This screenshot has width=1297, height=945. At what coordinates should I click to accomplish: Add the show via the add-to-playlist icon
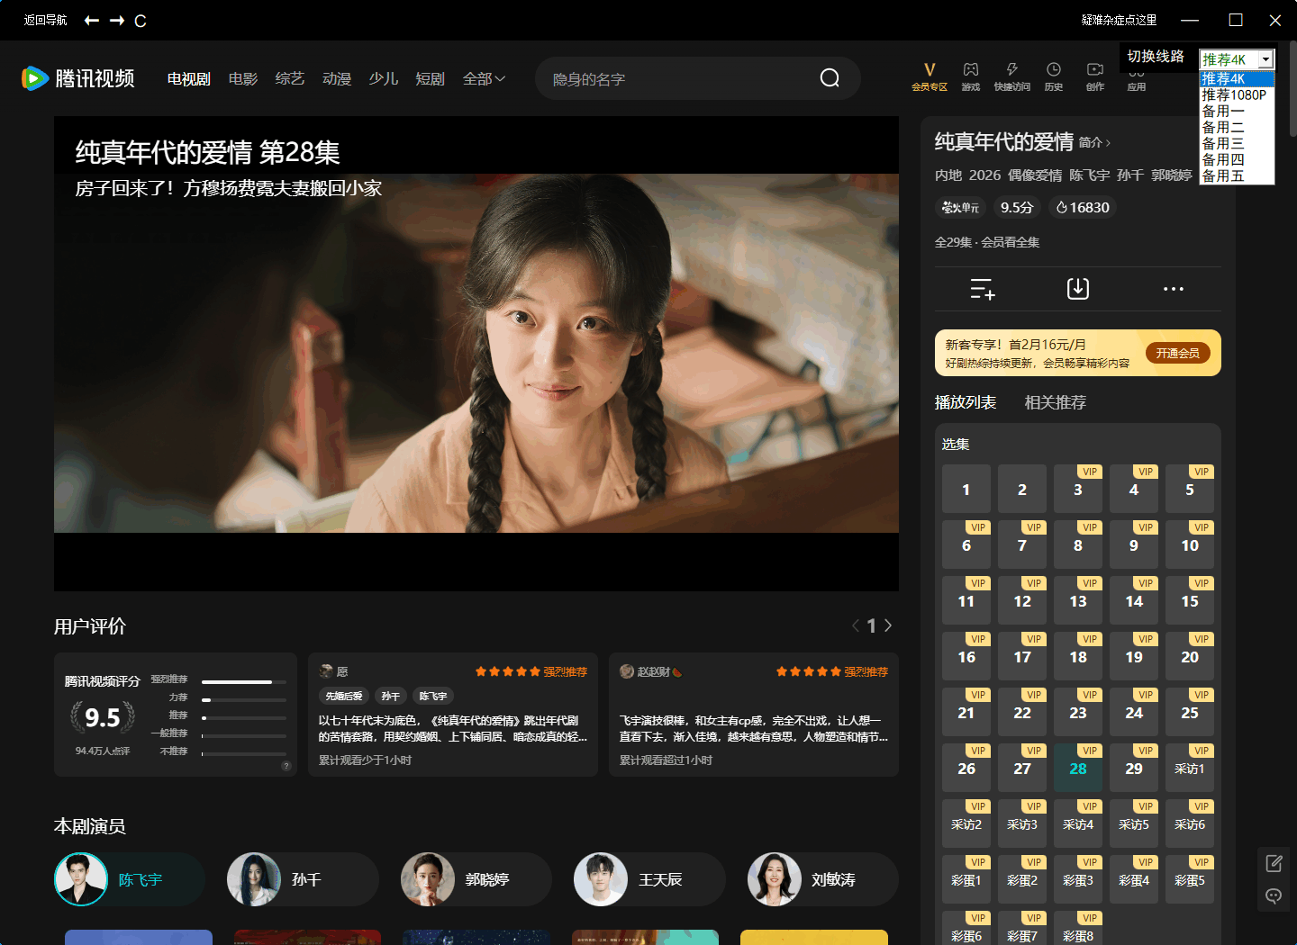click(982, 288)
